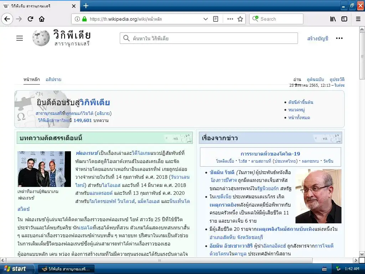Viewport: 365px width, 274px height.
Task: Open the Firefox hamburger menu
Action: click(358, 19)
